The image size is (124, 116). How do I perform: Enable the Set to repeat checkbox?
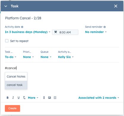click(7, 41)
